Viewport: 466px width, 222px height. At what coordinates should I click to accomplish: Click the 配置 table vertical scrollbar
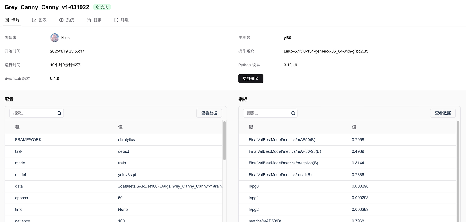coord(225,141)
